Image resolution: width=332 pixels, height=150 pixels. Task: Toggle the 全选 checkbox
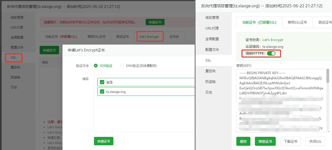102,82
